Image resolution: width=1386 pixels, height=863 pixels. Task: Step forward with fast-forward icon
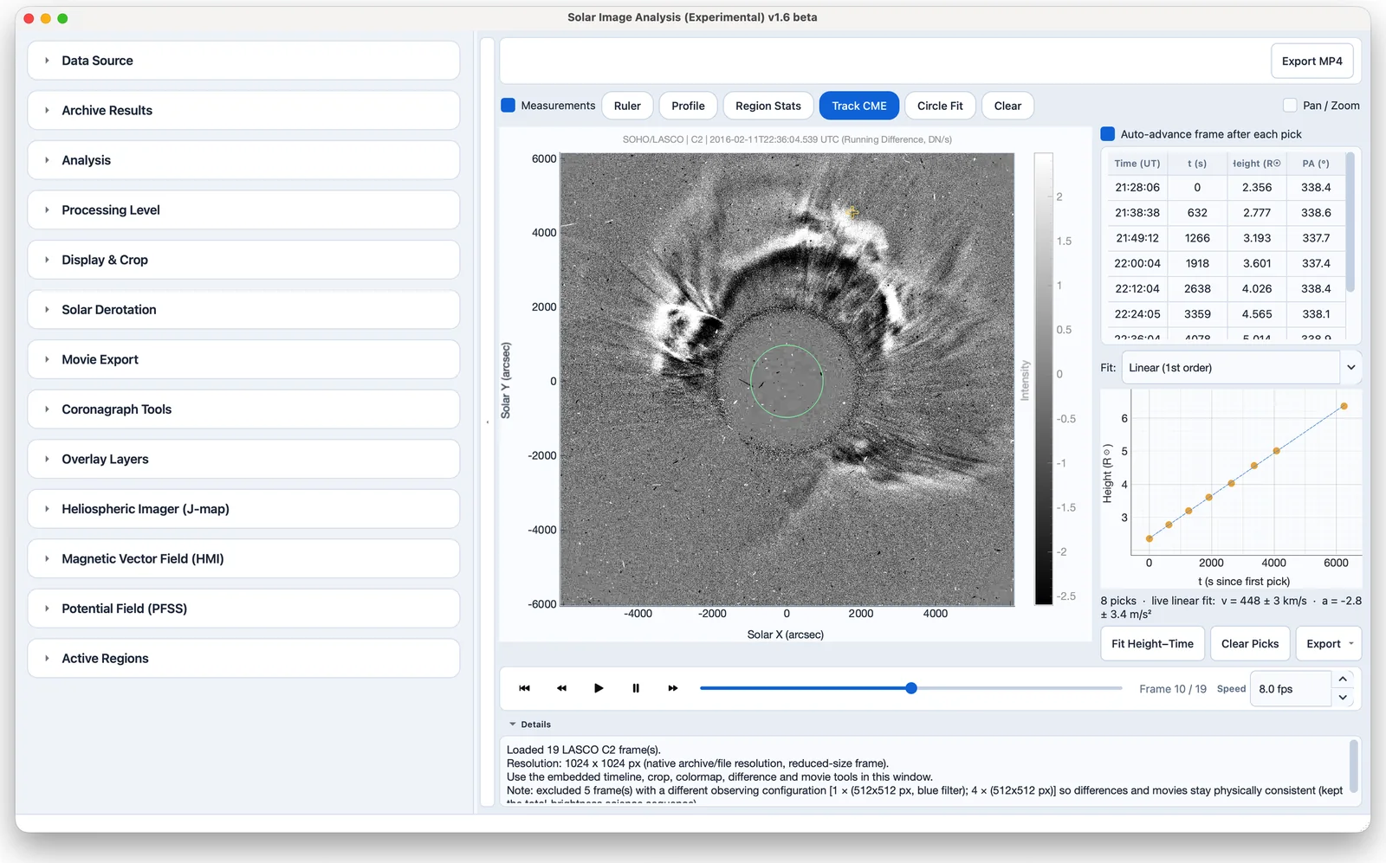click(673, 688)
